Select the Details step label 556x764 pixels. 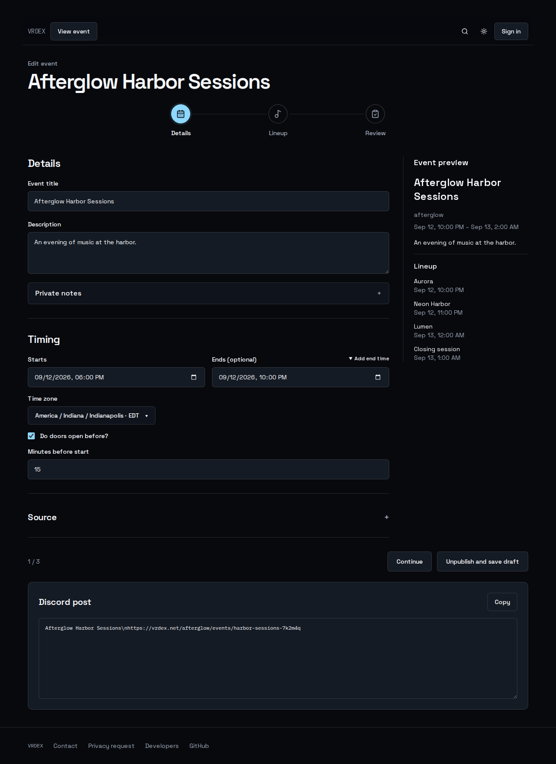(x=181, y=133)
